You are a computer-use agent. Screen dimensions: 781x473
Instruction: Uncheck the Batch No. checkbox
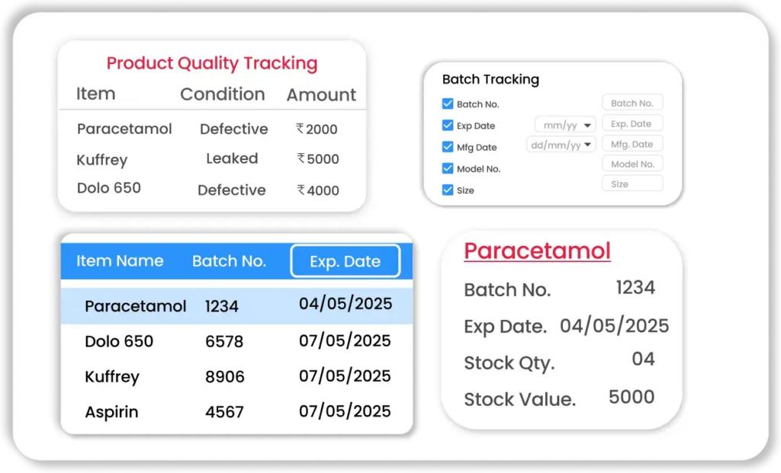[448, 104]
